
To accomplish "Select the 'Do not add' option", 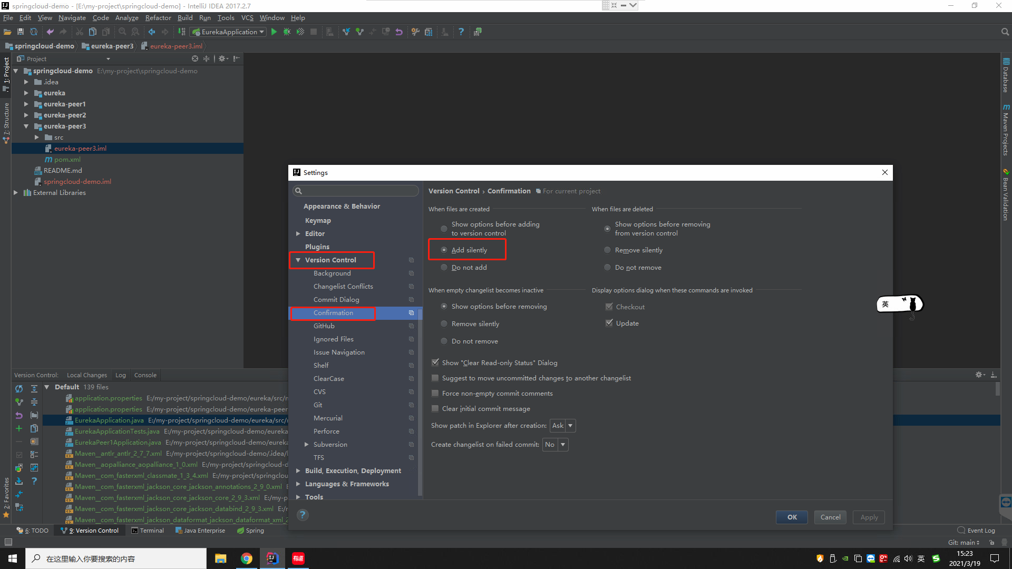I will 444,267.
